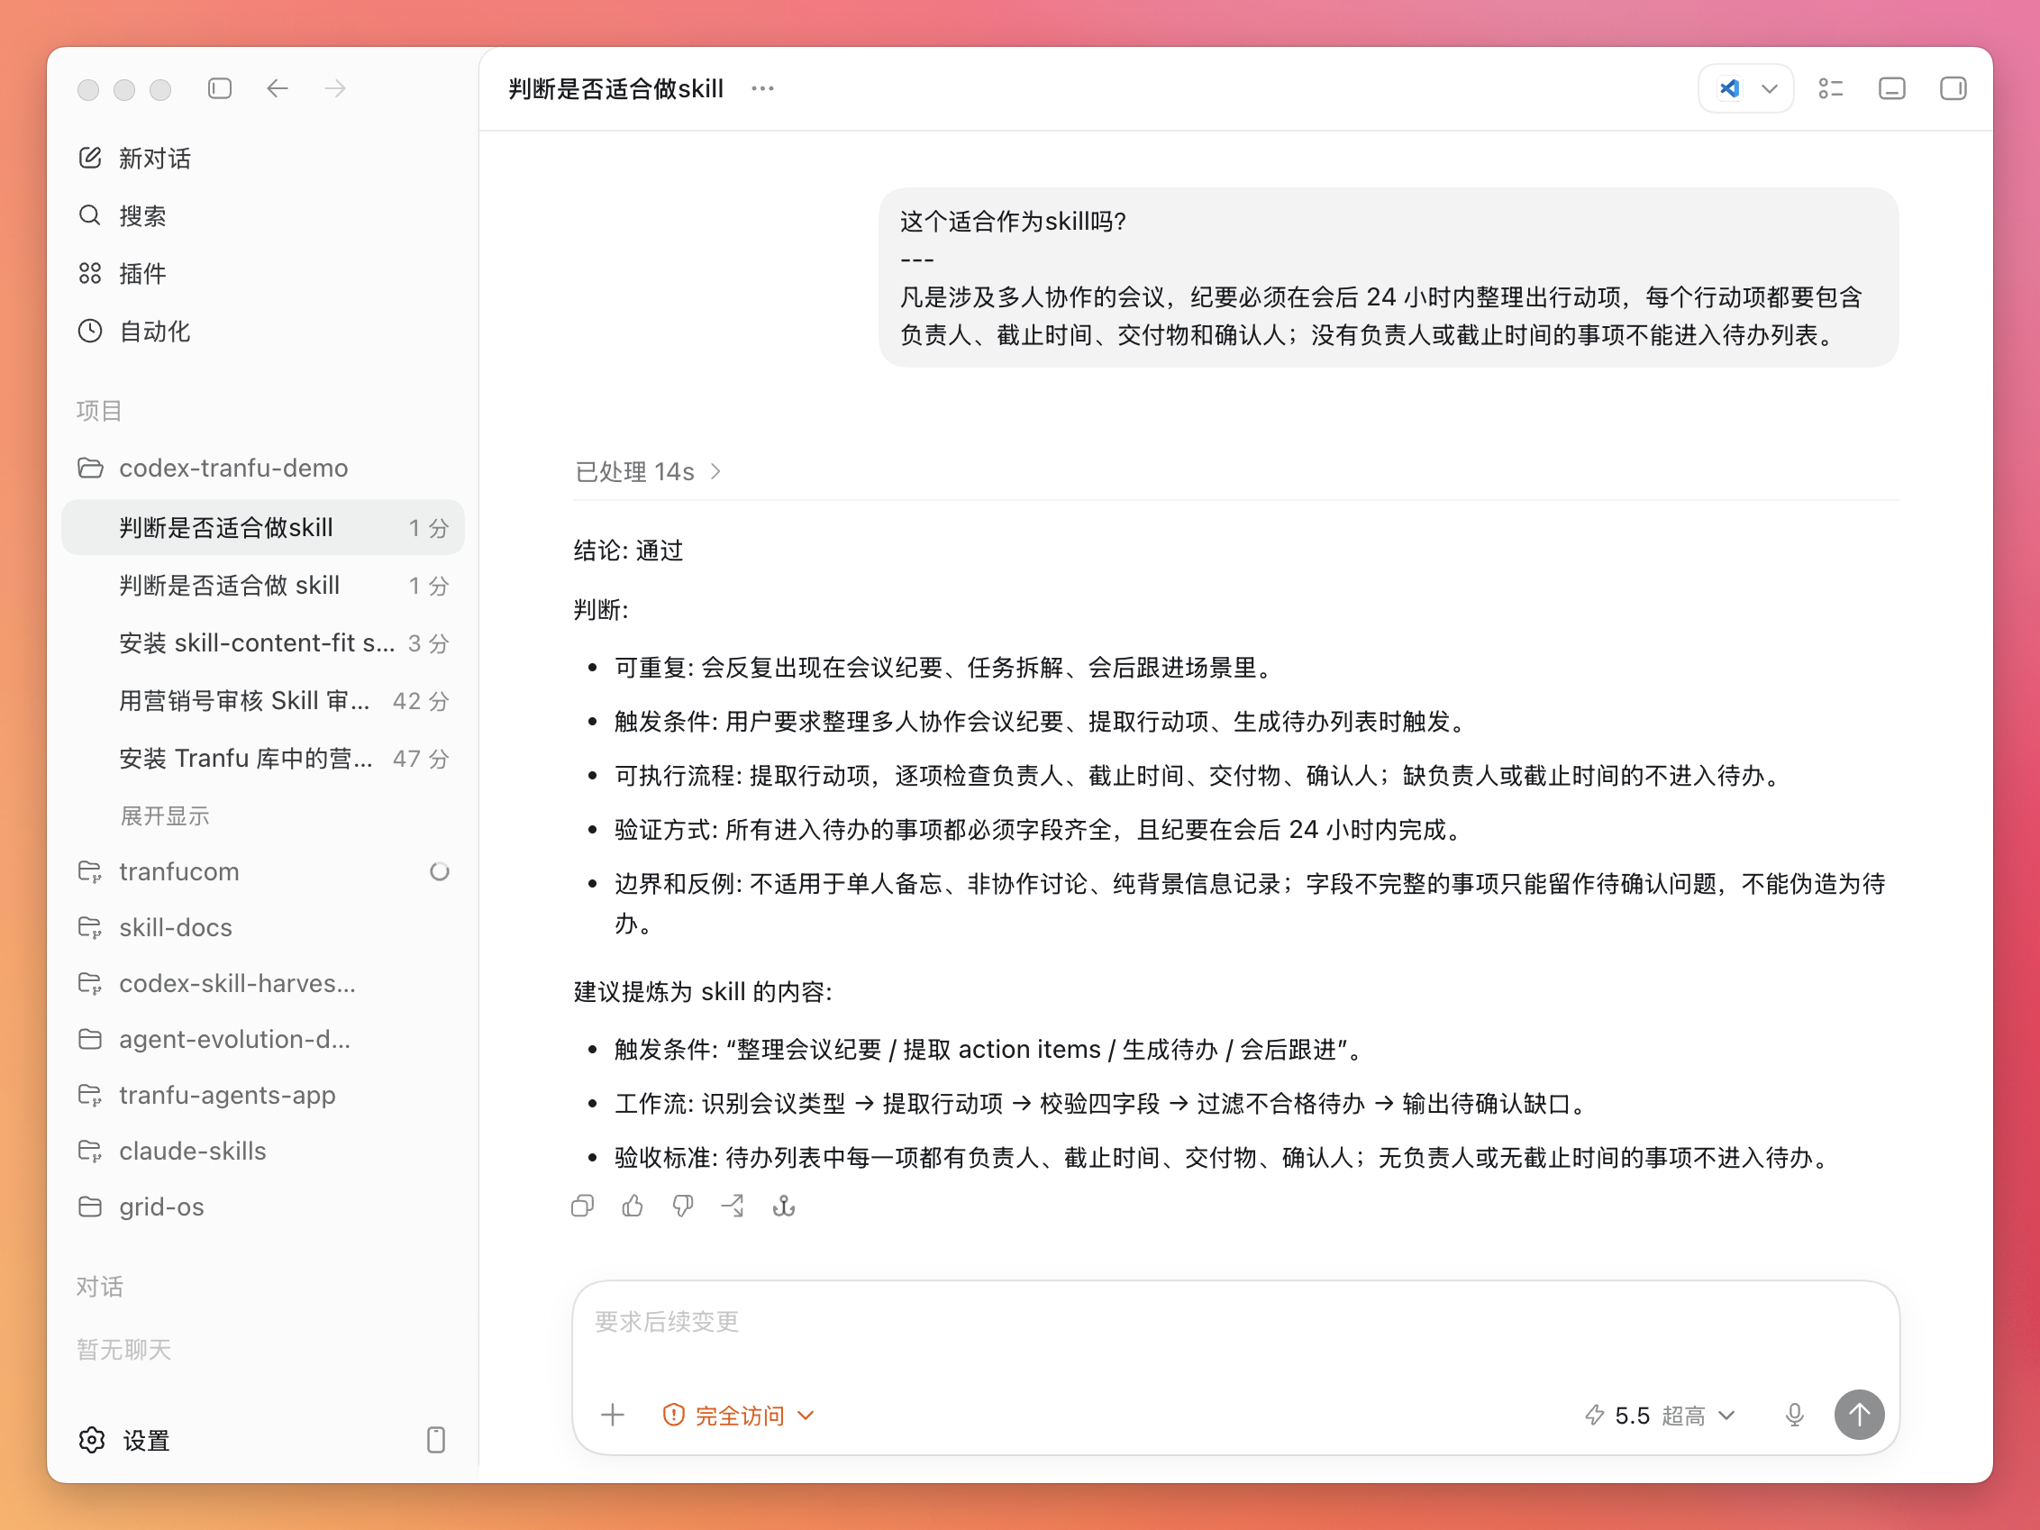Open the agent-evolution-d... project
The height and width of the screenshot is (1530, 2040).
tap(263, 1039)
